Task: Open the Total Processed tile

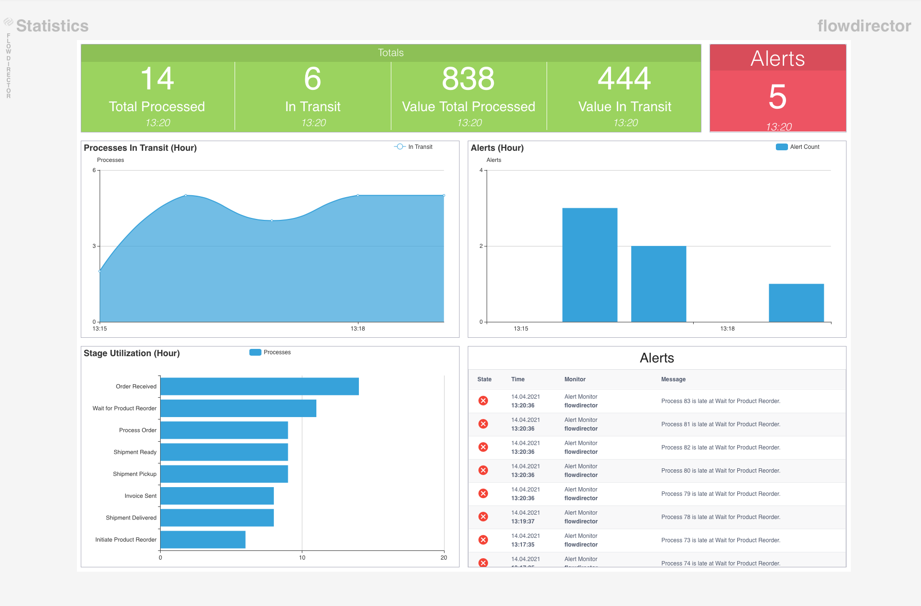Action: pos(157,96)
